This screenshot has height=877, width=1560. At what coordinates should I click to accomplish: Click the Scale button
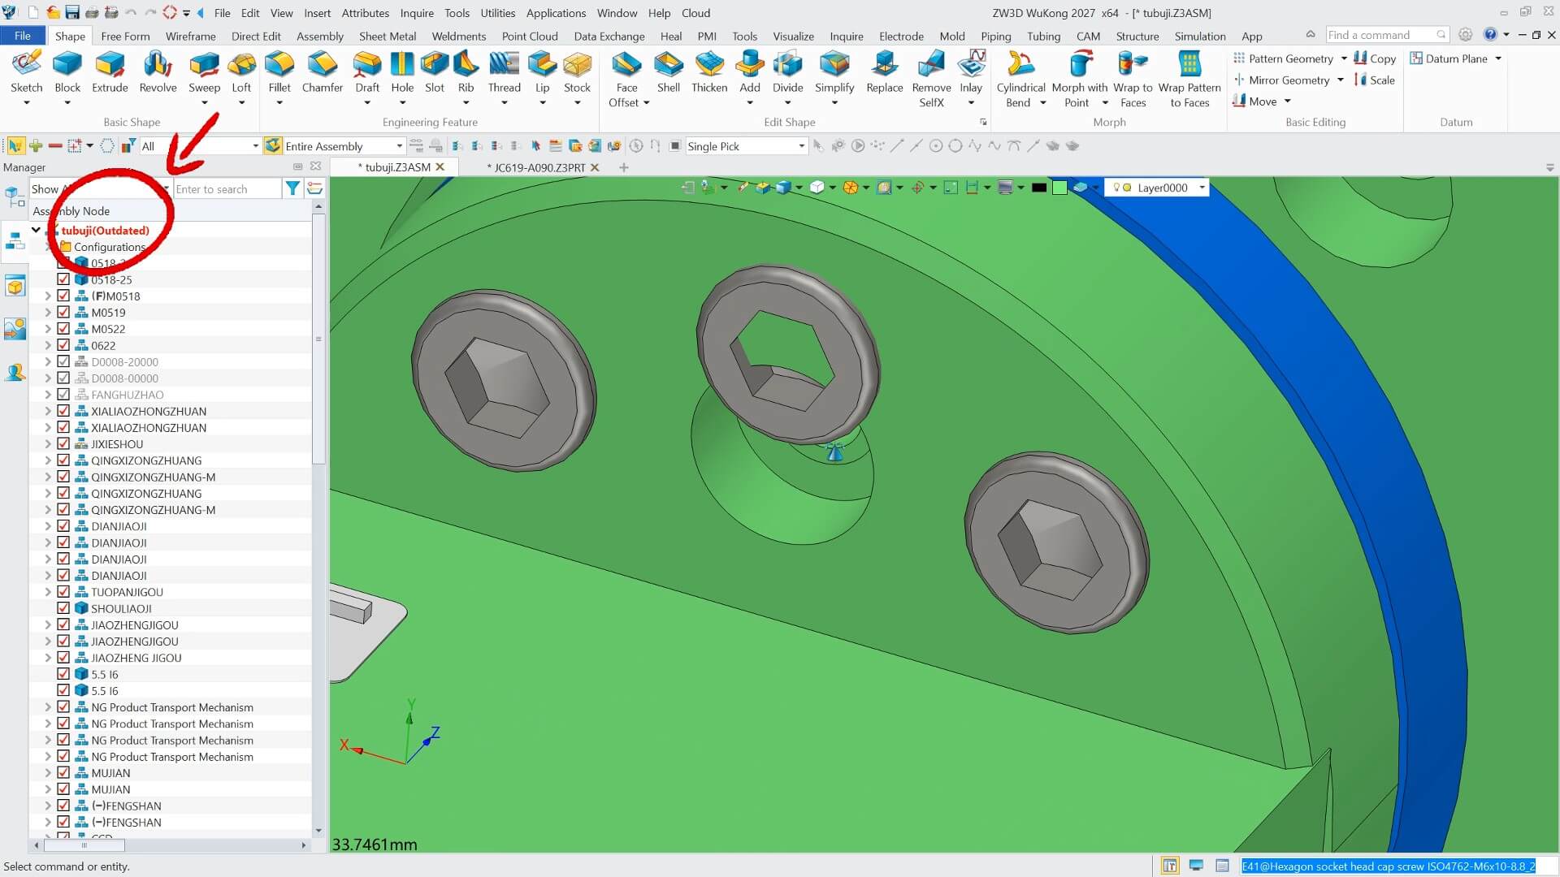click(1375, 80)
